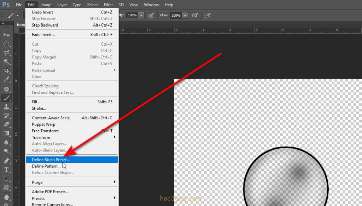This screenshot has height=206, width=362.
Task: Open the Opacity percentage dropdown arrow
Action: (141, 16)
